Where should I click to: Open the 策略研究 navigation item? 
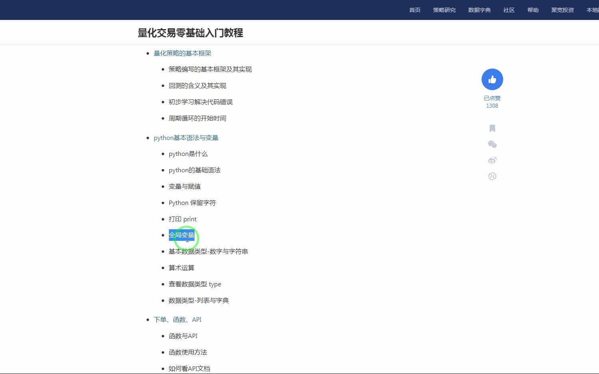[x=444, y=10]
